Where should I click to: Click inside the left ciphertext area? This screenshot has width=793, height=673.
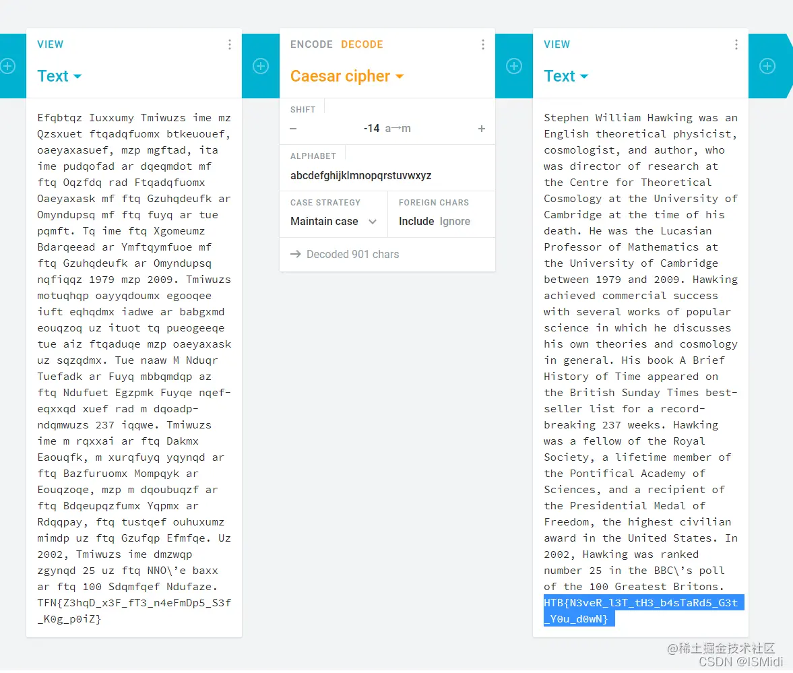tap(134, 368)
